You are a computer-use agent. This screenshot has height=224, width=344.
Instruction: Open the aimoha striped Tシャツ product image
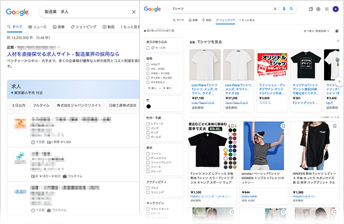(x=264, y=146)
